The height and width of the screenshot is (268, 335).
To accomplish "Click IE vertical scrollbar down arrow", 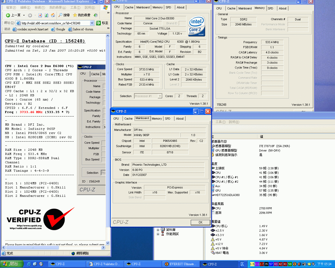I will (x=108, y=243).
